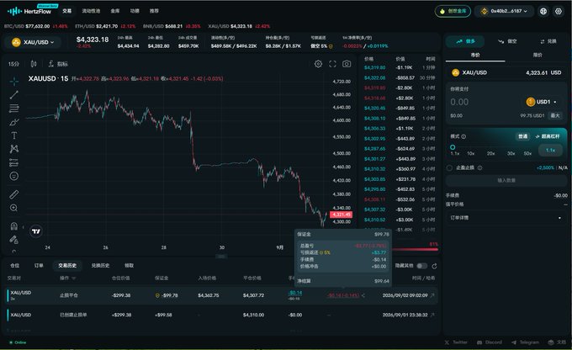
Task: Open the USD1 token dropdown
Action: pyautogui.click(x=542, y=102)
